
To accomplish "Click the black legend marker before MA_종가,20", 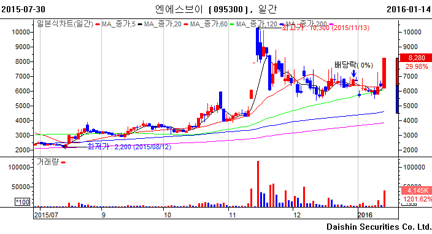I will point(140,25).
